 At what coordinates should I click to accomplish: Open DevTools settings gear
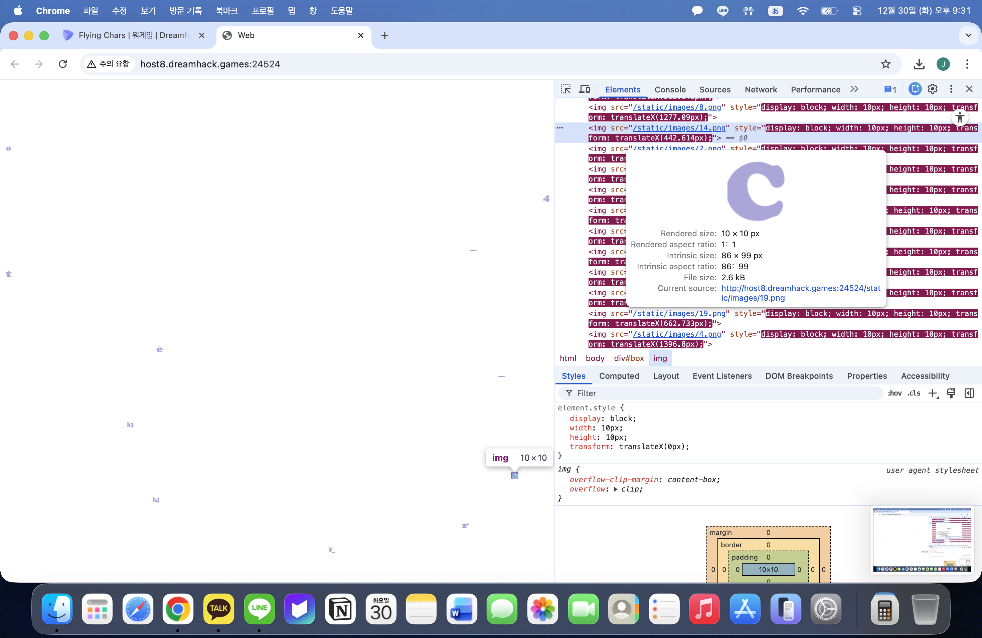[933, 89]
